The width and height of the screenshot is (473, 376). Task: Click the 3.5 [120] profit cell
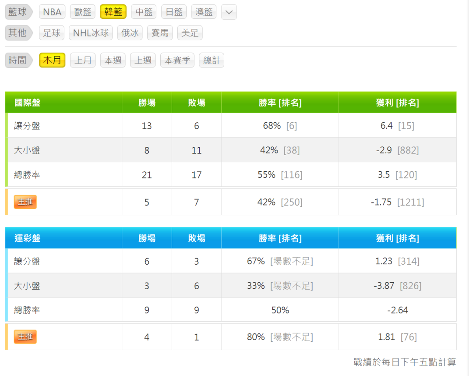click(x=398, y=175)
